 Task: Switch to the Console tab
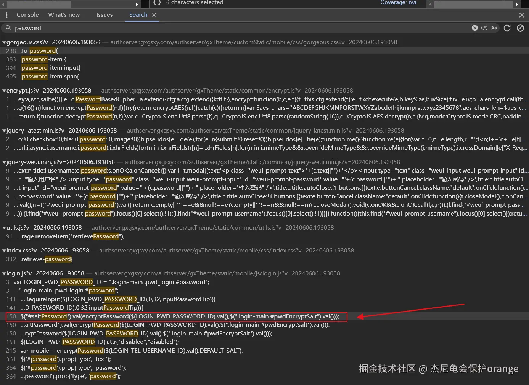[x=27, y=15]
